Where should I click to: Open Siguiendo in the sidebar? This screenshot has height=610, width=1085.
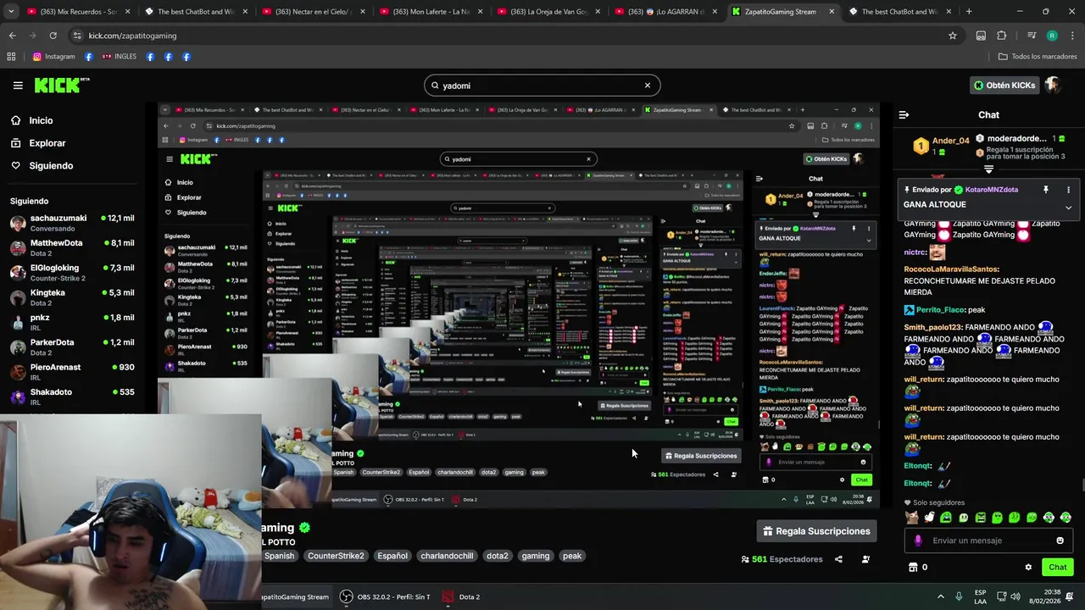51,166
